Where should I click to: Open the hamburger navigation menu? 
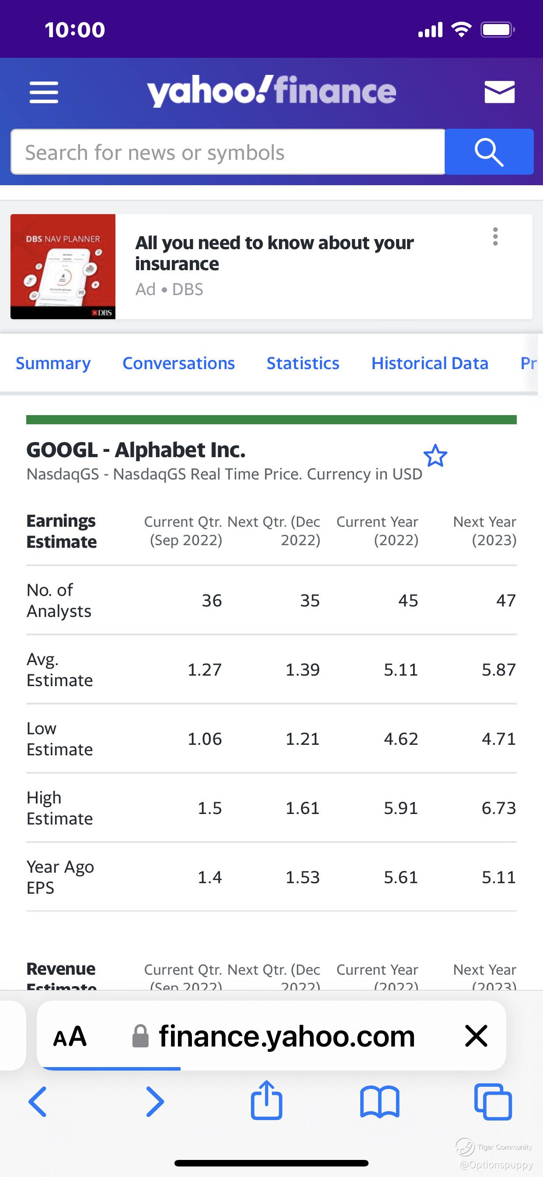coord(44,92)
